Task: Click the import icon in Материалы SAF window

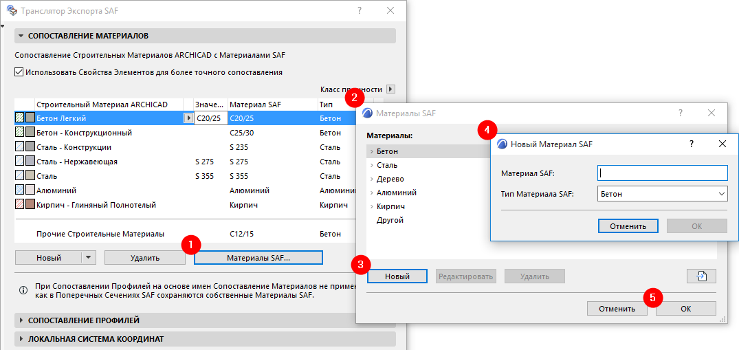Action: 702,276
